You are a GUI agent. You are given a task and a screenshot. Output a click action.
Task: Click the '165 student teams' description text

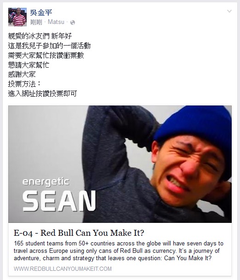coord(119,251)
